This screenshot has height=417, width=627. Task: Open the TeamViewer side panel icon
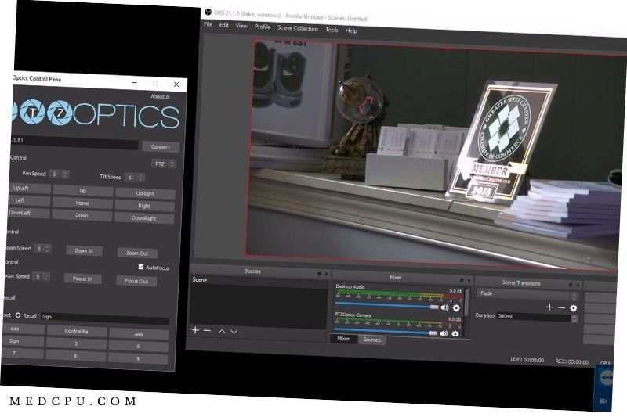pyautogui.click(x=606, y=376)
